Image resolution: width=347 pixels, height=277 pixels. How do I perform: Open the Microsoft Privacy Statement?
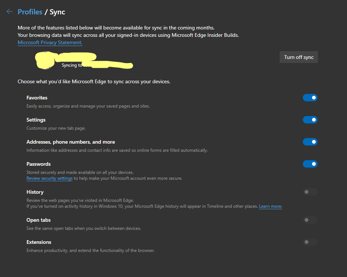[x=49, y=42]
